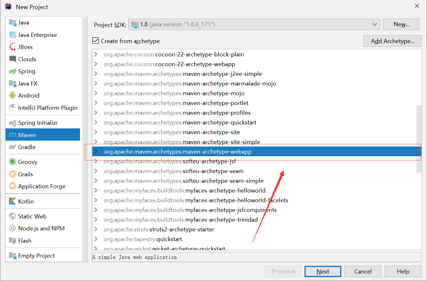Select the Spring leaf icon
Screen dimensions: 427x281
(13, 71)
